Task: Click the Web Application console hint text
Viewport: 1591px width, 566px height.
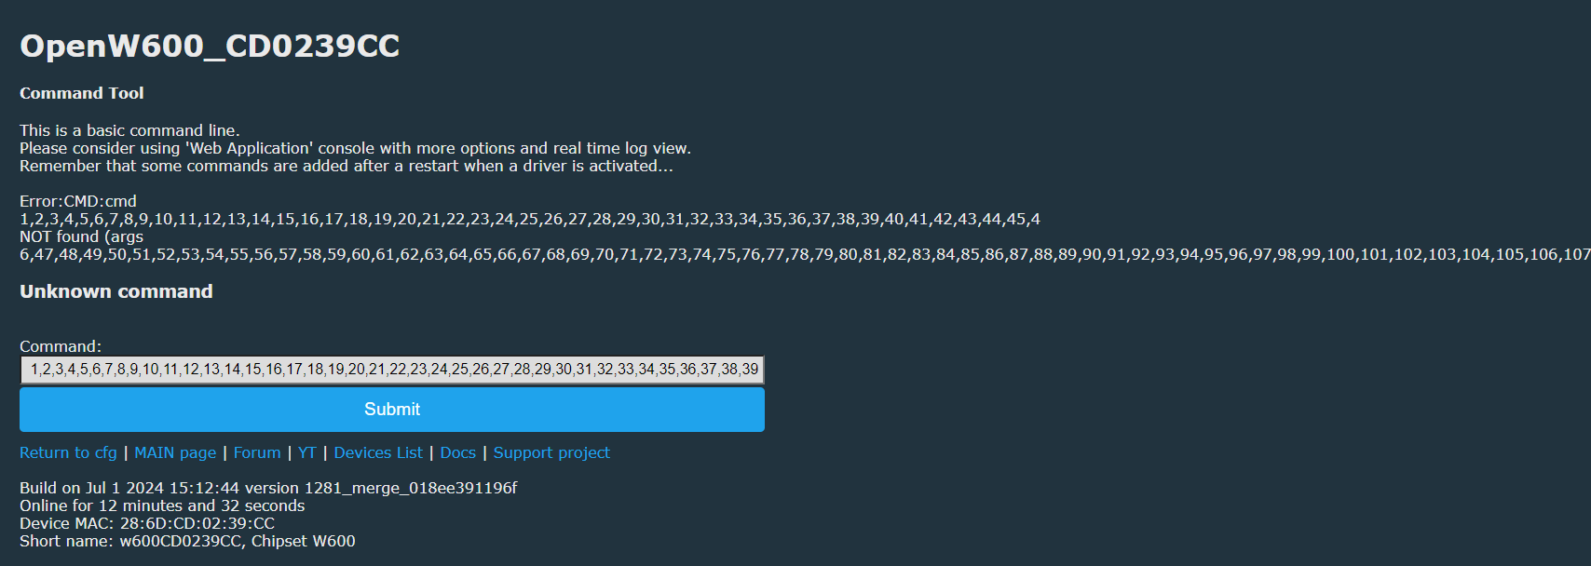Action: point(355,148)
